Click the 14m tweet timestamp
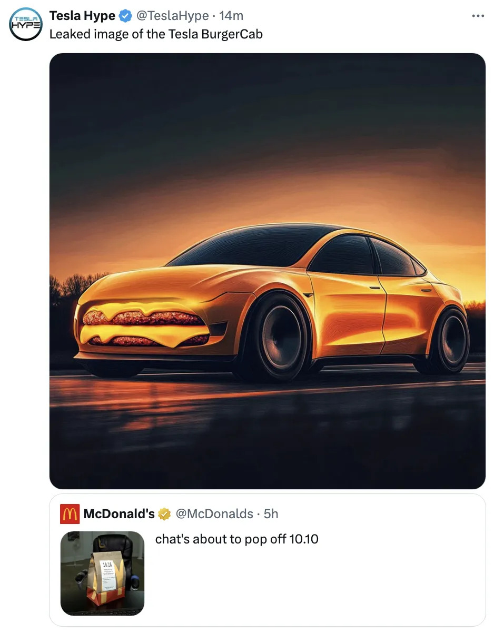 tap(231, 16)
